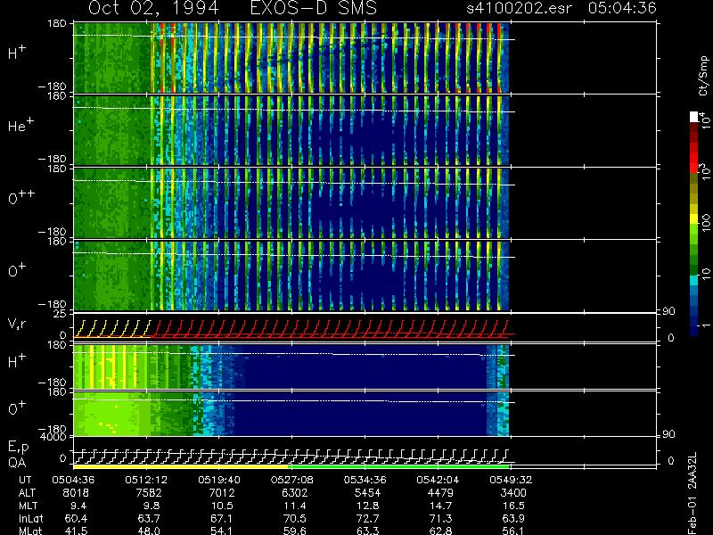The image size is (713, 535).
Task: Click the "He+" panel label
Action: tap(20, 125)
